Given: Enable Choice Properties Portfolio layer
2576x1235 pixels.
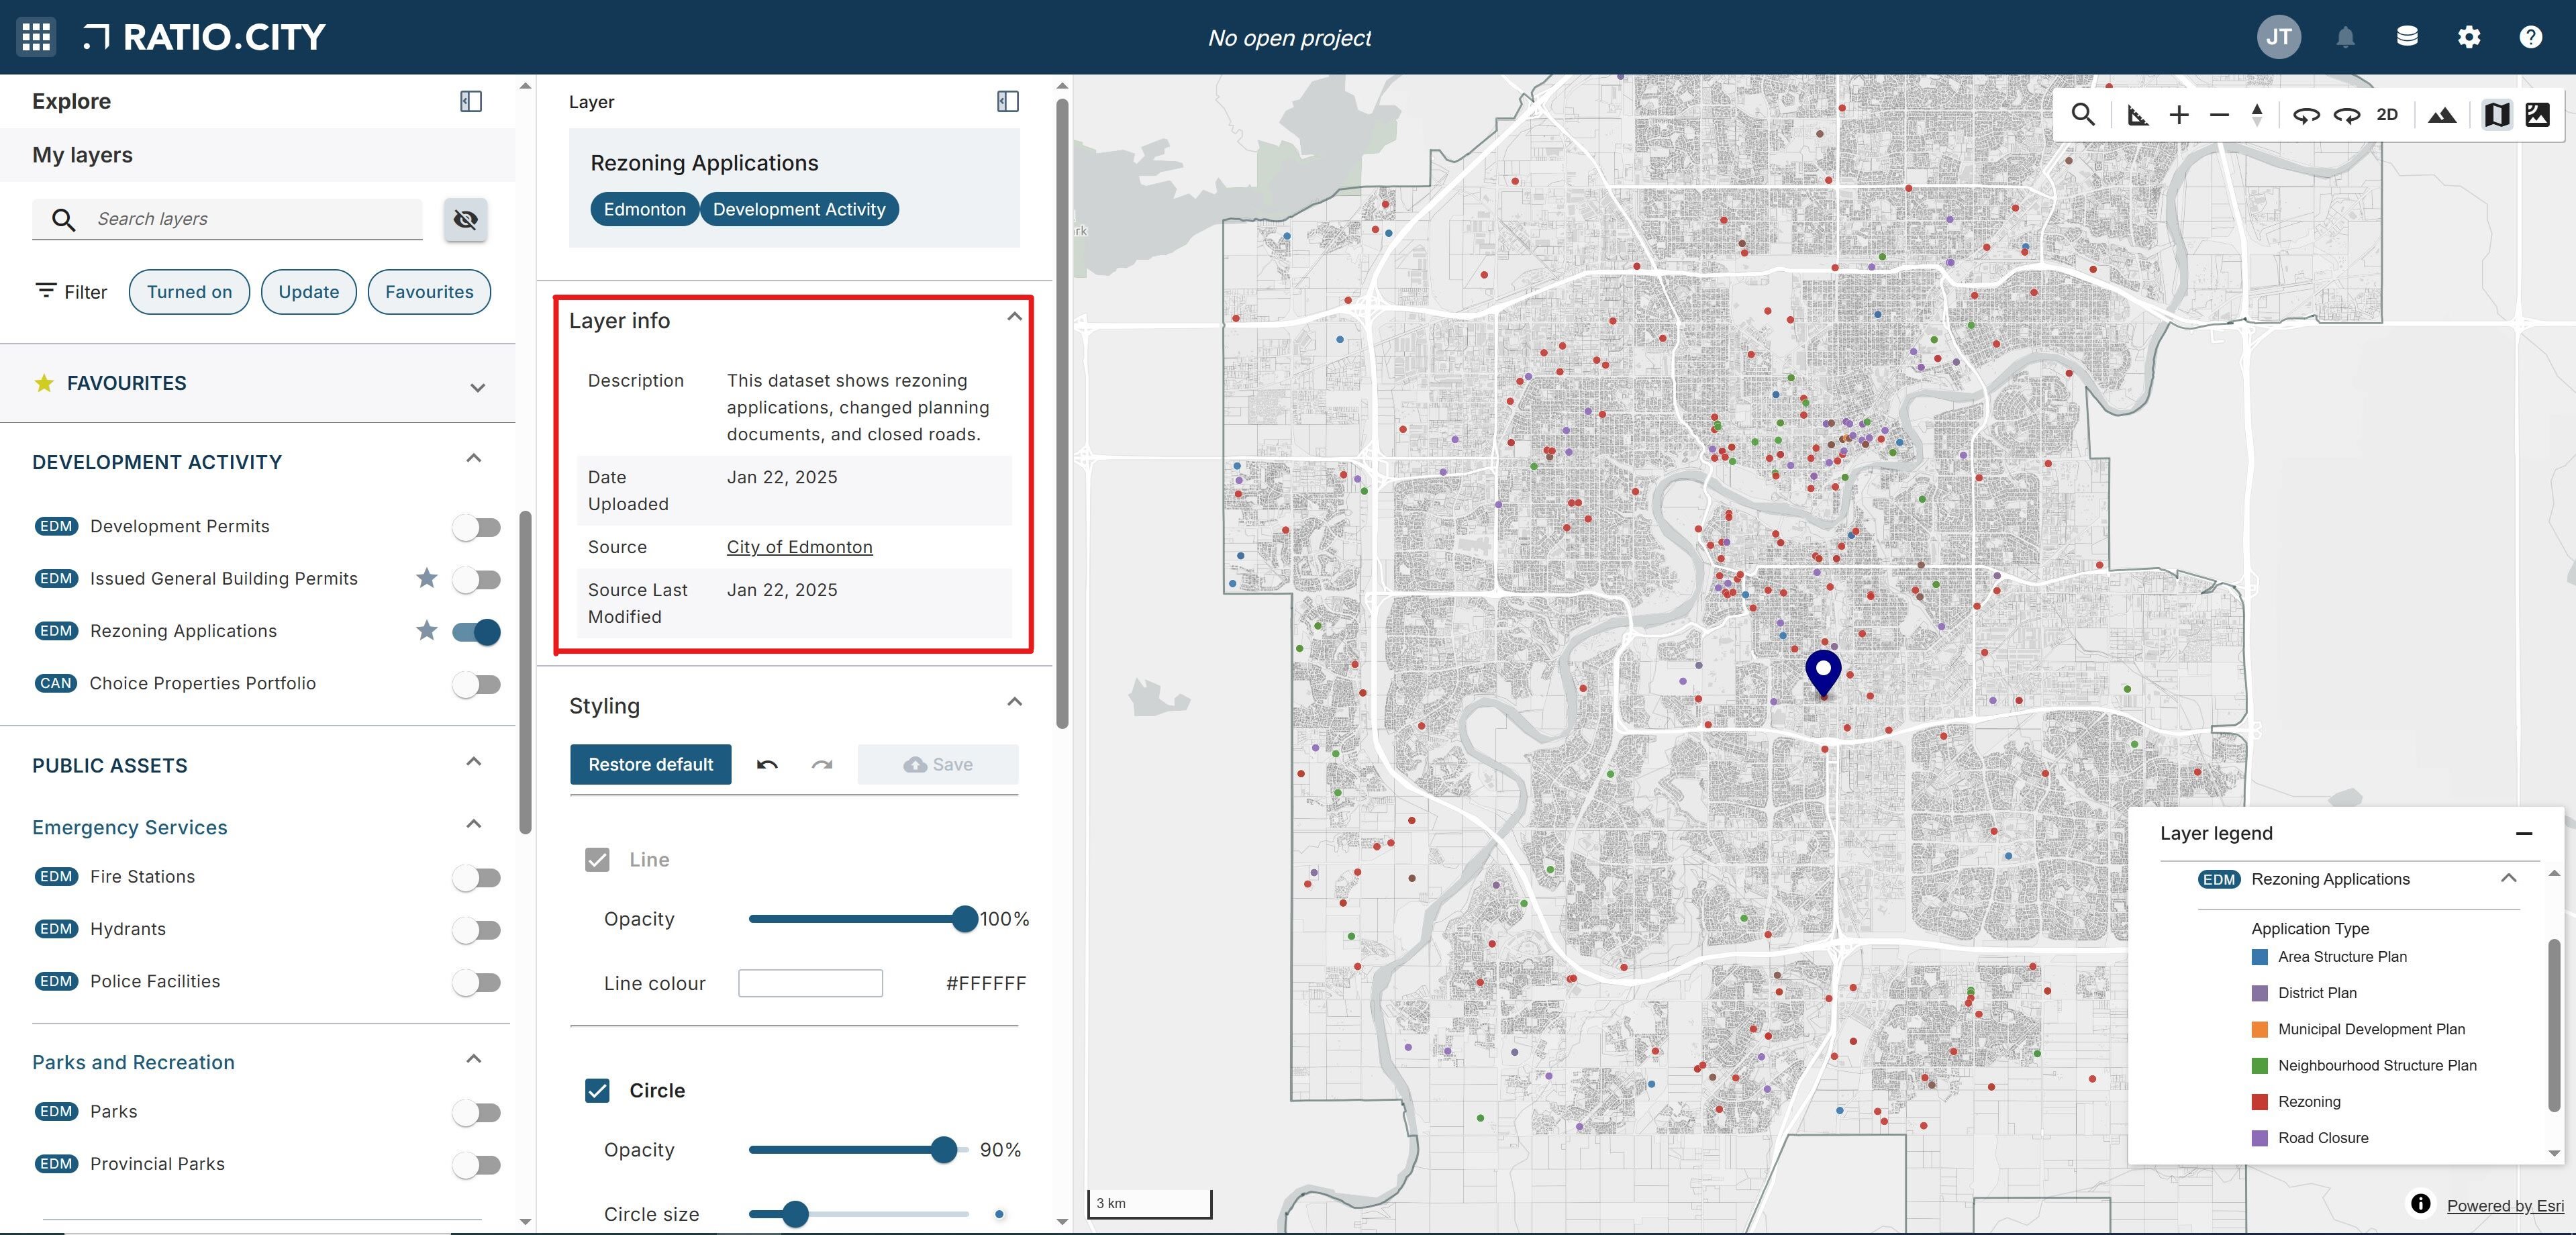Looking at the screenshot, I should tap(476, 684).
